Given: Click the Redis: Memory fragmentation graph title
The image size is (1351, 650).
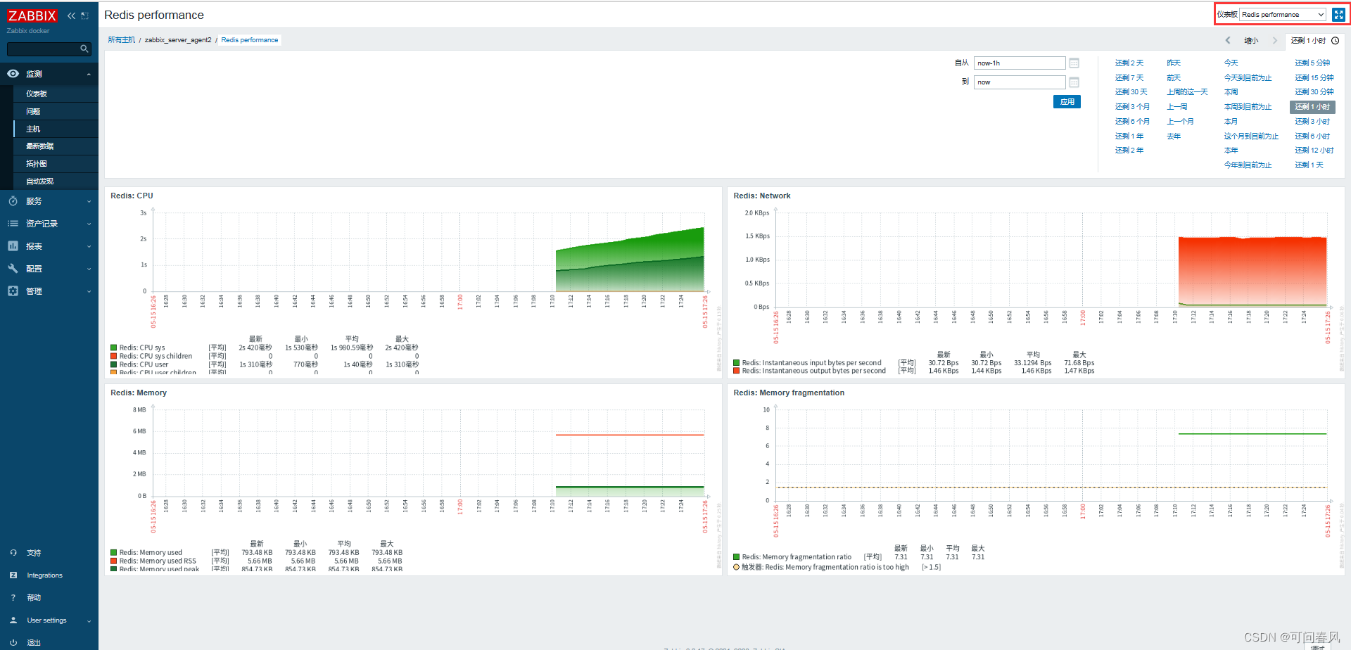Looking at the screenshot, I should (789, 393).
